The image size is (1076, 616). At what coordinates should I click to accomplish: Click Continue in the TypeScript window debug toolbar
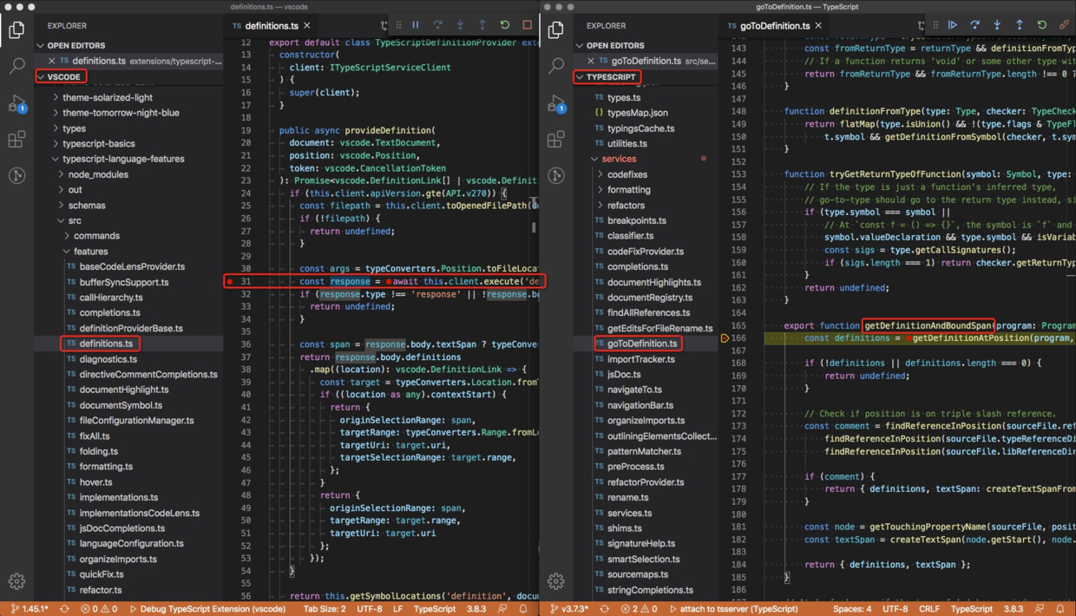pos(952,25)
